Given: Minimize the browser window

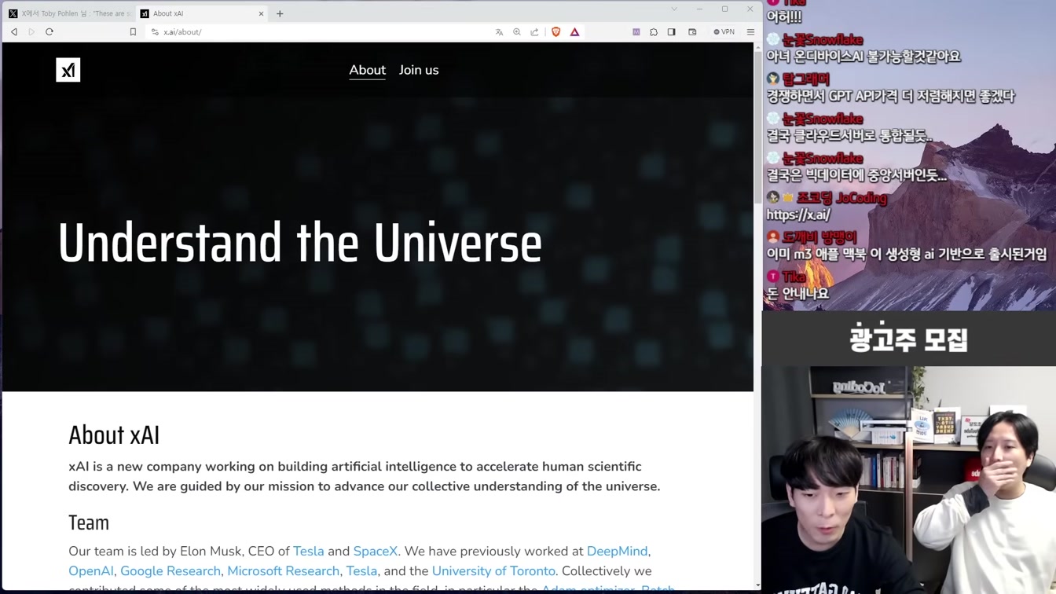Looking at the screenshot, I should tap(699, 9).
